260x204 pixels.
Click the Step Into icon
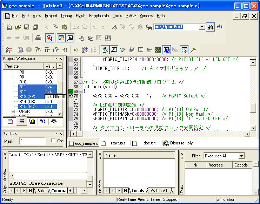(38, 50)
